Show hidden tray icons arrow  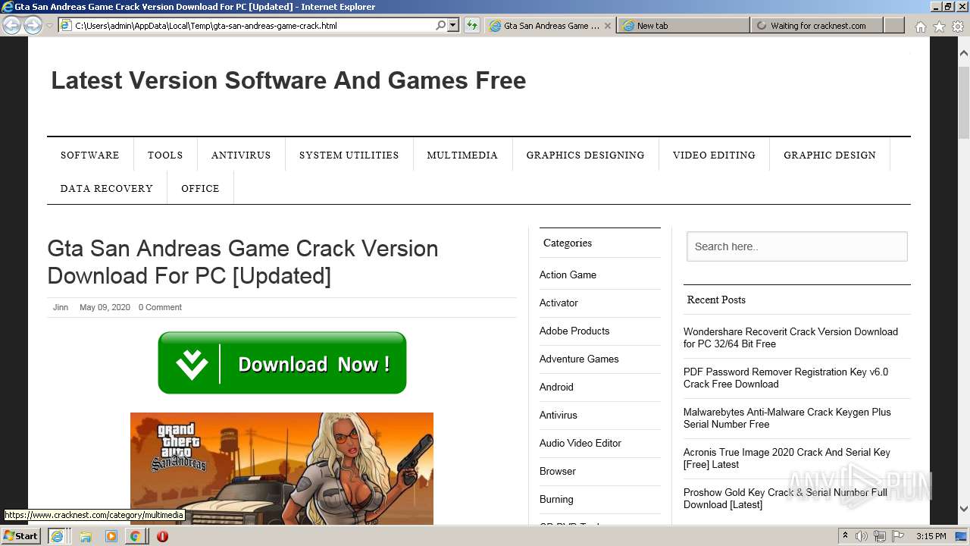(x=845, y=535)
